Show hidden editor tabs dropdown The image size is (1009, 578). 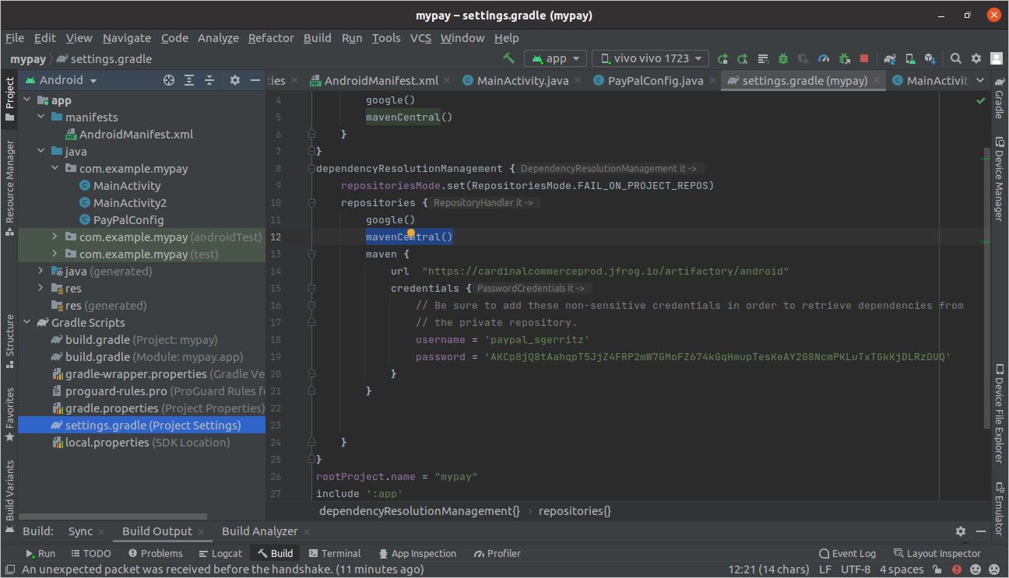pos(979,81)
